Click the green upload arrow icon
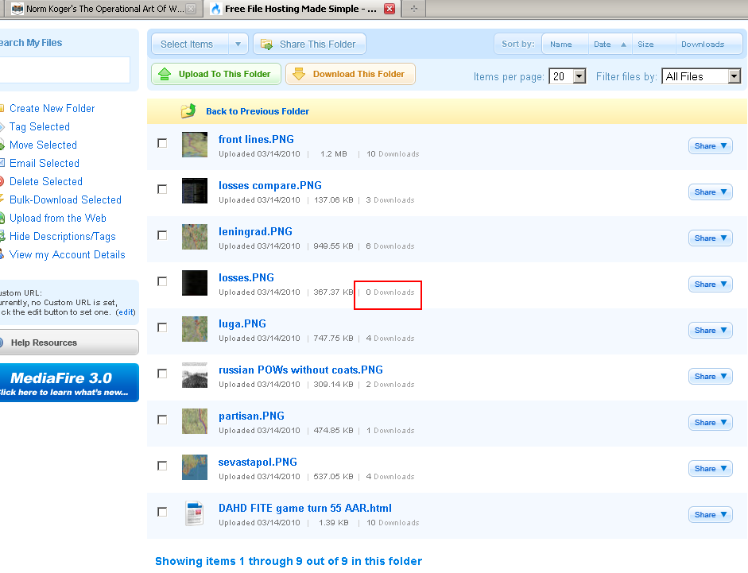The image size is (748, 573). [165, 74]
